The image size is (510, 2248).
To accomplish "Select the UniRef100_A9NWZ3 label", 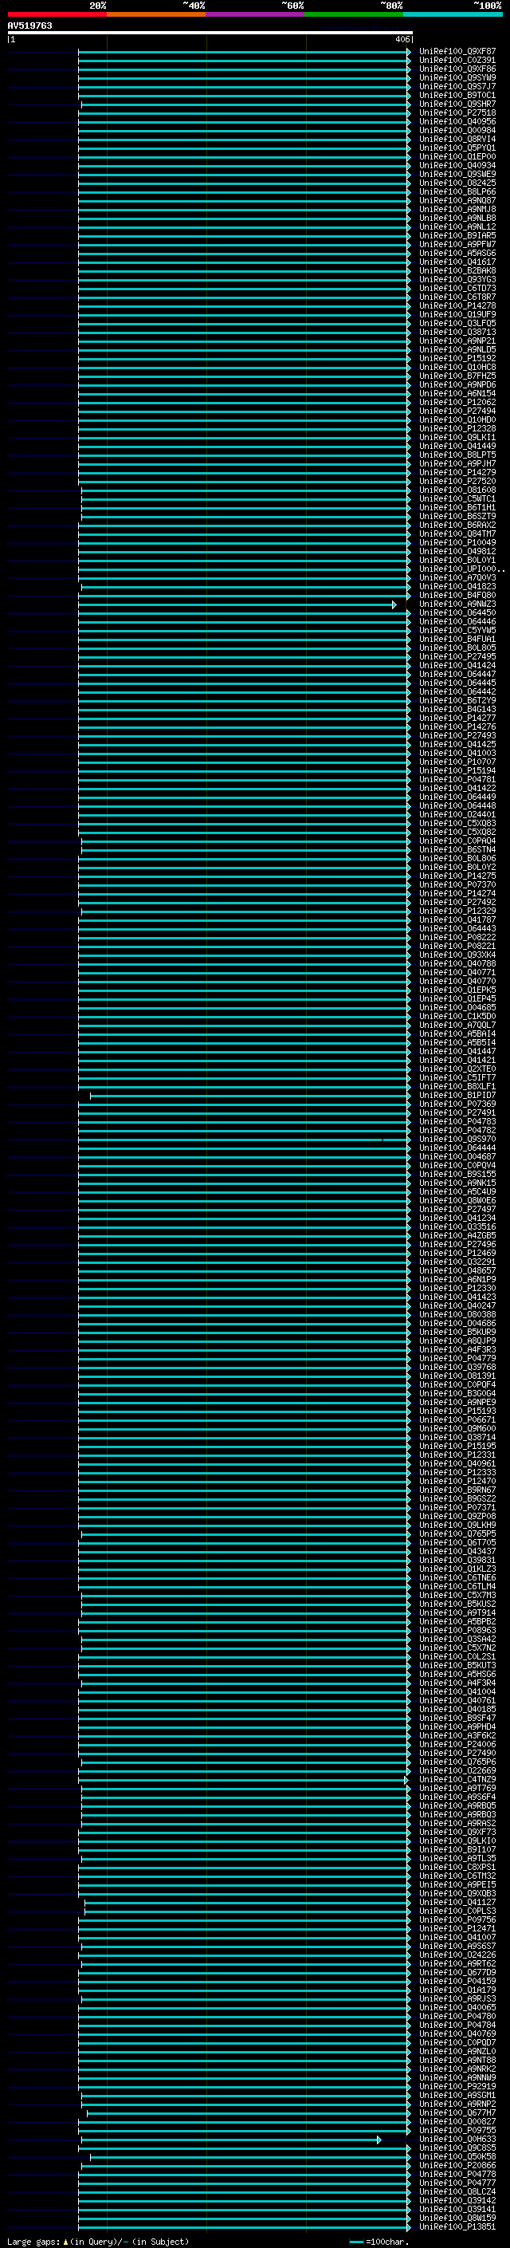I will pos(457,604).
